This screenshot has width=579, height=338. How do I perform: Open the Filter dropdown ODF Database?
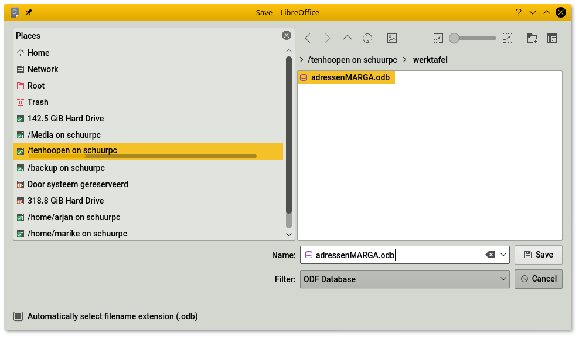(404, 279)
